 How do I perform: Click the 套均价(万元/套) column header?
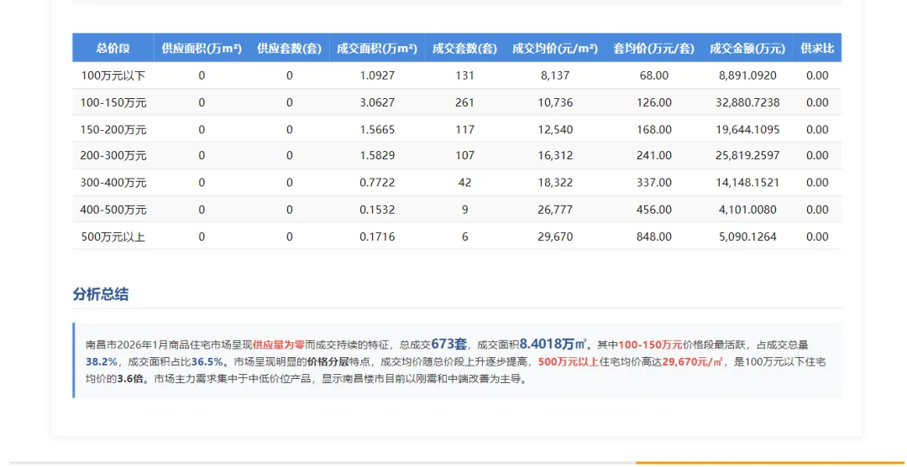pyautogui.click(x=653, y=49)
